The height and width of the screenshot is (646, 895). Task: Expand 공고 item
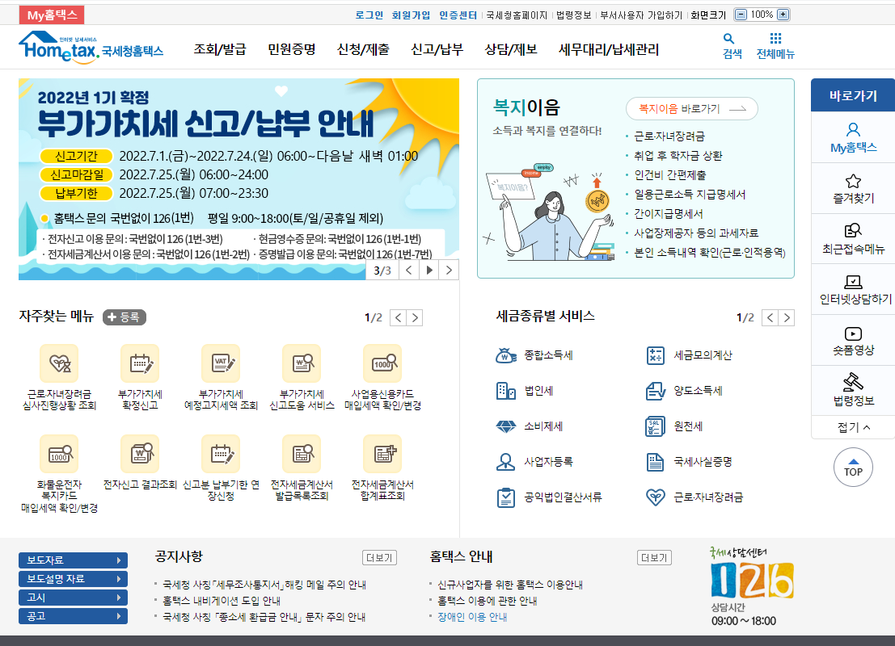pyautogui.click(x=73, y=616)
